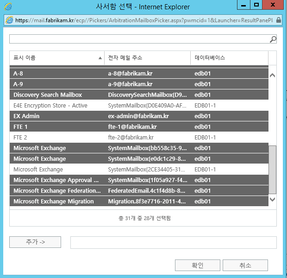The height and width of the screenshot is (278, 287).
Task: Click a-8@fabrikam.kr email cell
Action: [x=130, y=74]
